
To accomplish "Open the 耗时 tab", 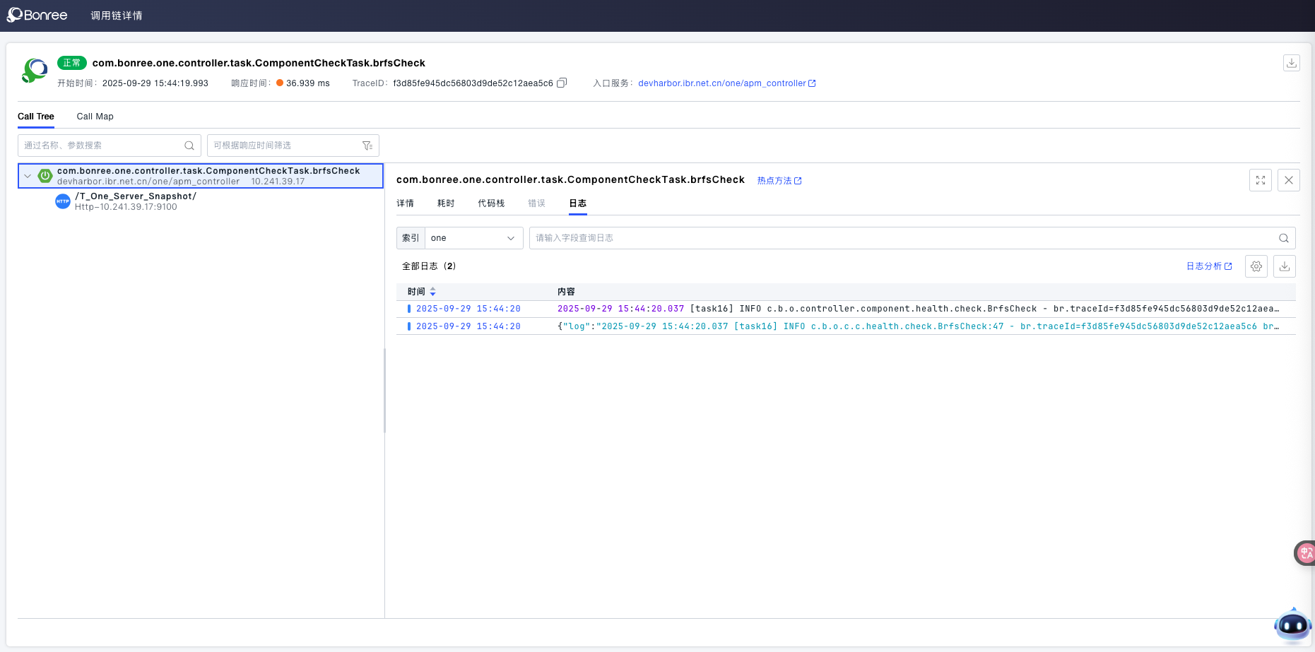I will click(x=446, y=203).
